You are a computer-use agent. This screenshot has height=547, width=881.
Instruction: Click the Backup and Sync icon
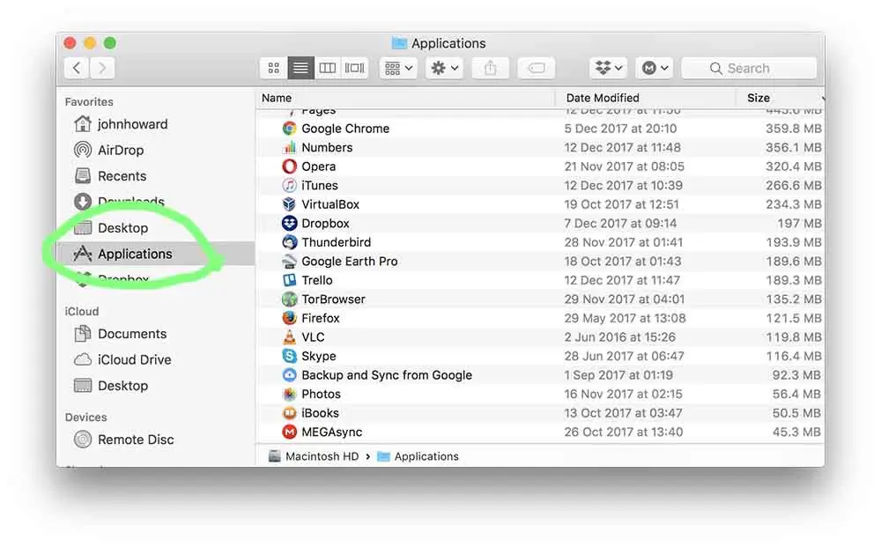click(x=289, y=375)
